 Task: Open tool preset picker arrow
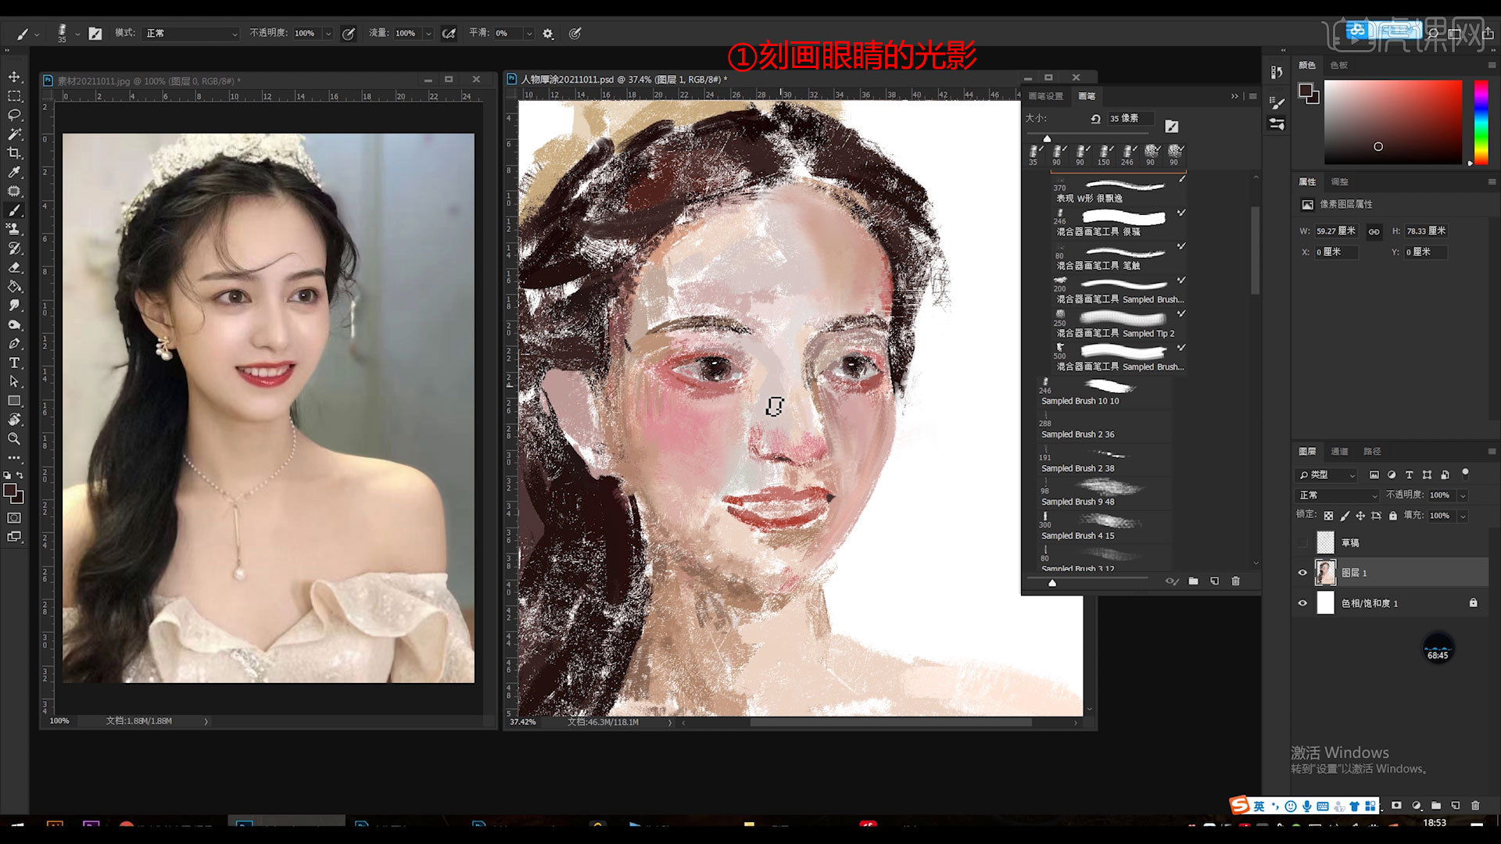coord(36,34)
